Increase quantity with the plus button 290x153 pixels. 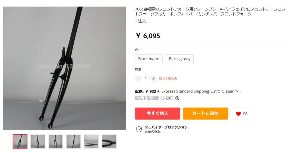click(153, 79)
